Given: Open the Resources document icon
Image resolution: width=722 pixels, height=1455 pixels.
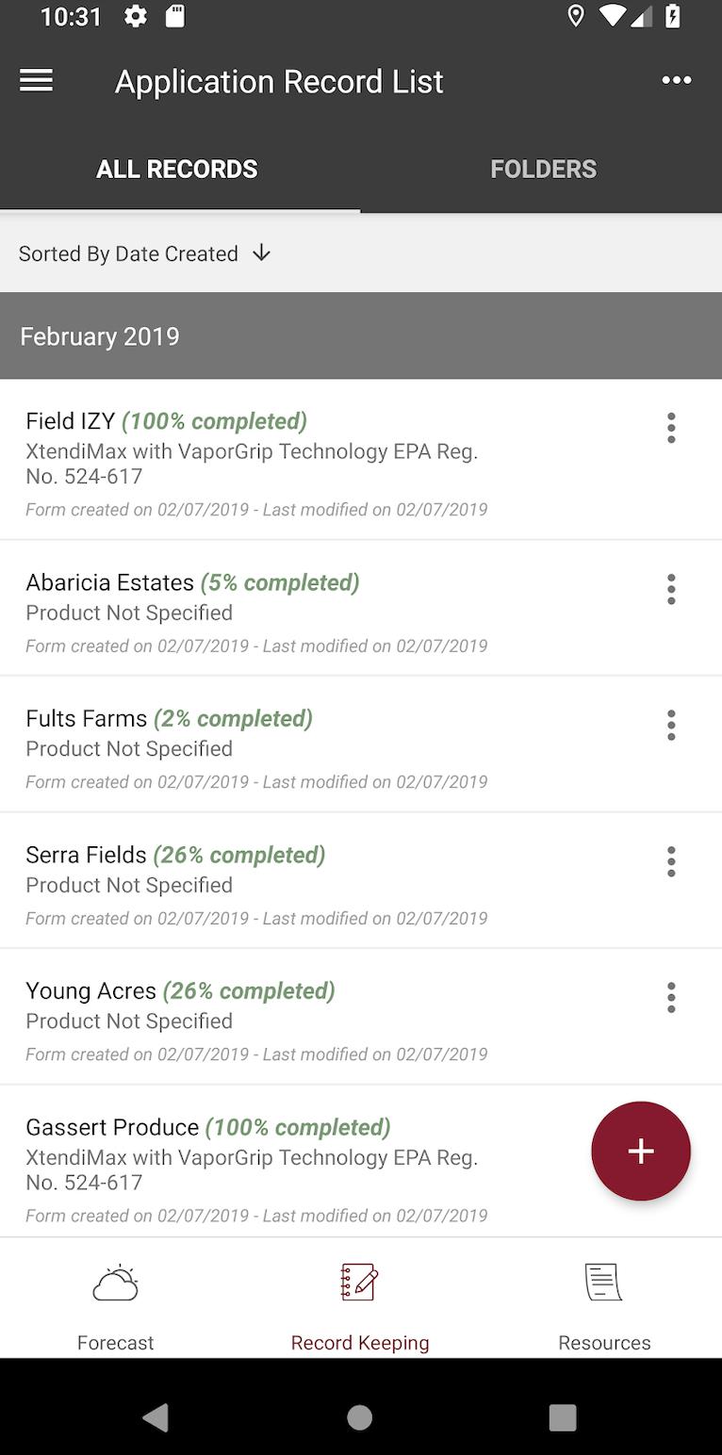Looking at the screenshot, I should [x=603, y=1283].
